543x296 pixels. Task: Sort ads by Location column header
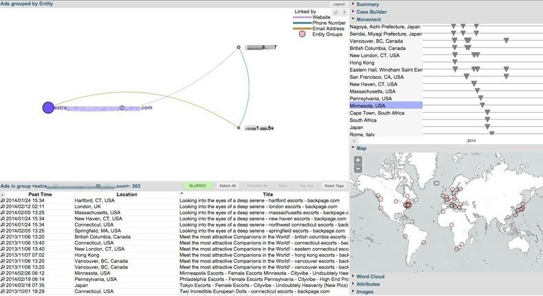(x=126, y=194)
